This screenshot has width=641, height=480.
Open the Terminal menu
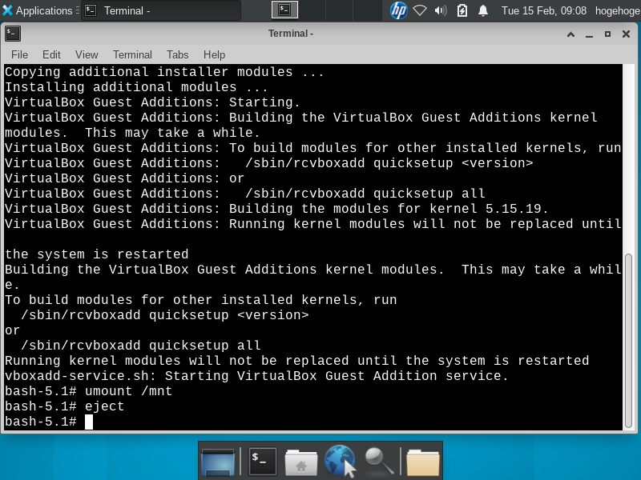132,54
